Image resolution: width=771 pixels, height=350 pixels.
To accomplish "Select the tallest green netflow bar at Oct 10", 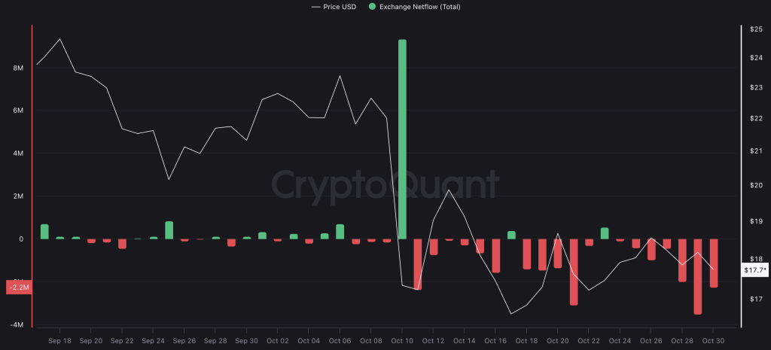I will 402,139.
